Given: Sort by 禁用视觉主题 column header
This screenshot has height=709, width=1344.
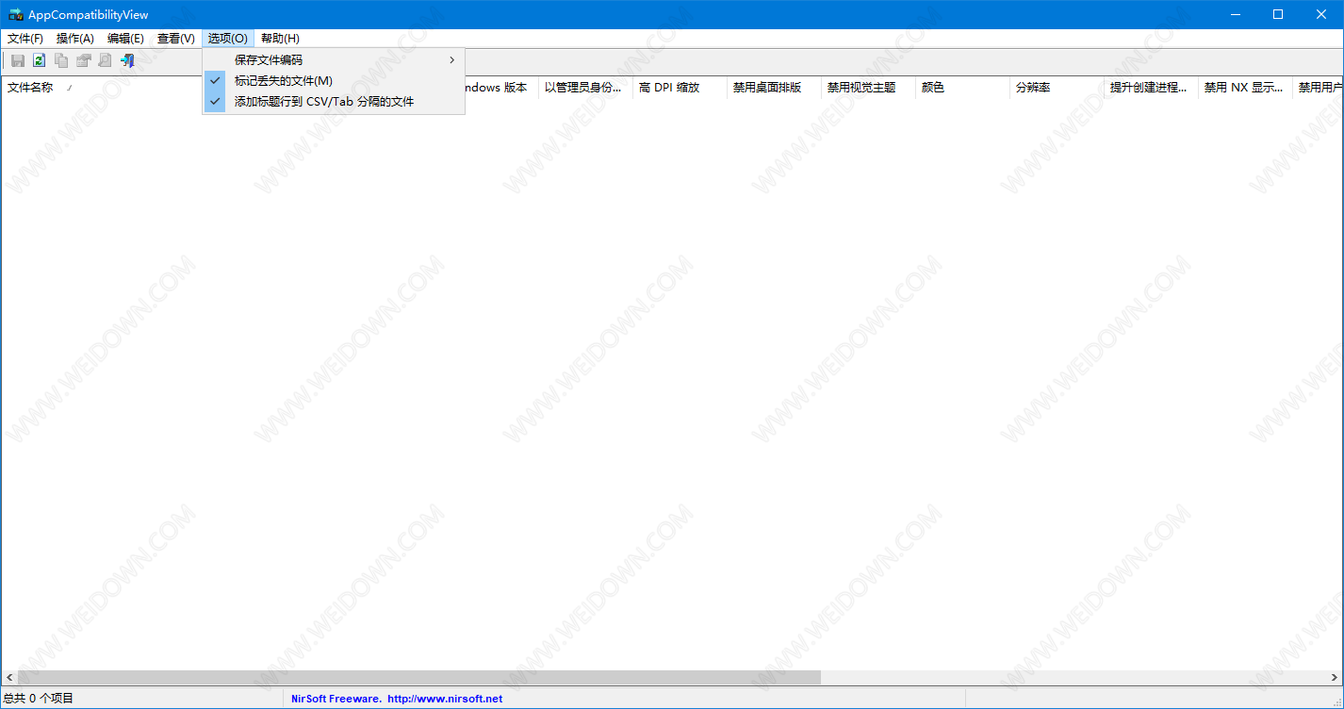Looking at the screenshot, I should pyautogui.click(x=868, y=88).
